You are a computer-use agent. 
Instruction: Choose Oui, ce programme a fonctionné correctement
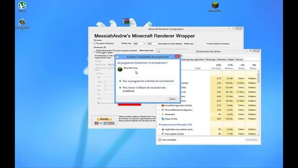point(148,81)
